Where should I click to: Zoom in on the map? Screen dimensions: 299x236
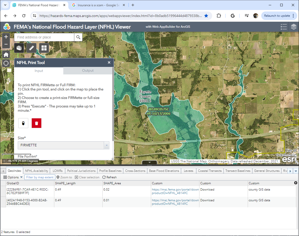coord(6,37)
